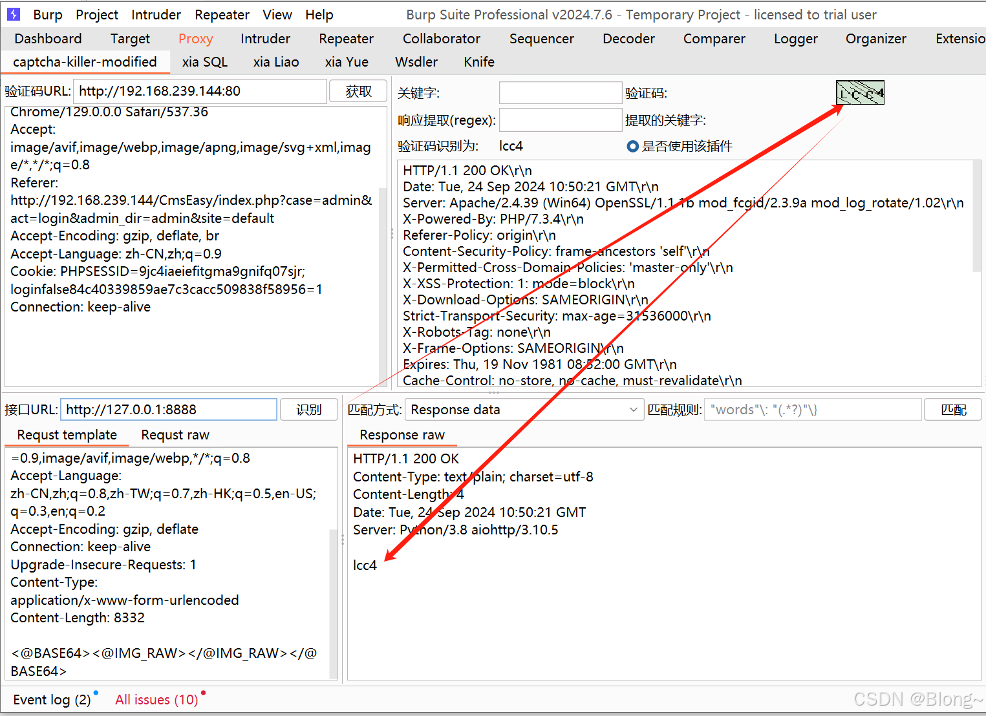
Task: Select the xia SQL extension tab
Action: coord(205,62)
